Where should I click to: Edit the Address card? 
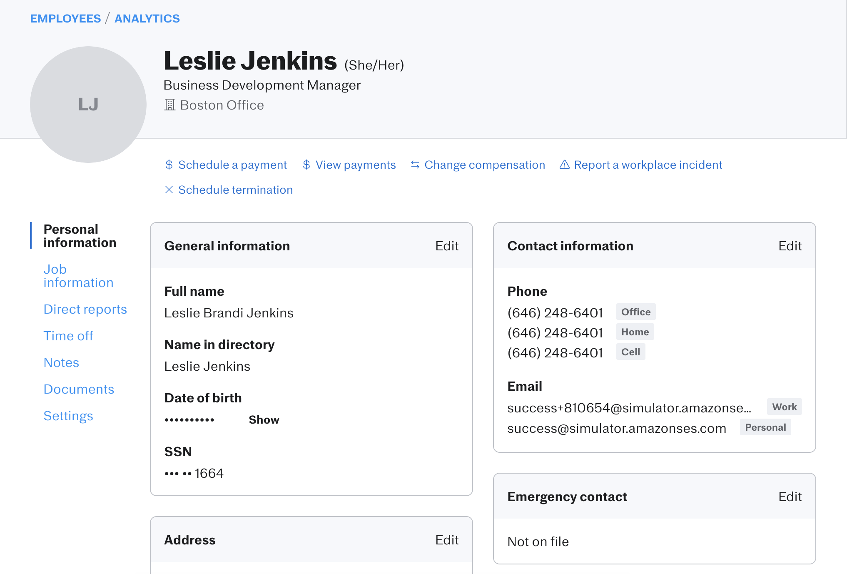point(446,540)
